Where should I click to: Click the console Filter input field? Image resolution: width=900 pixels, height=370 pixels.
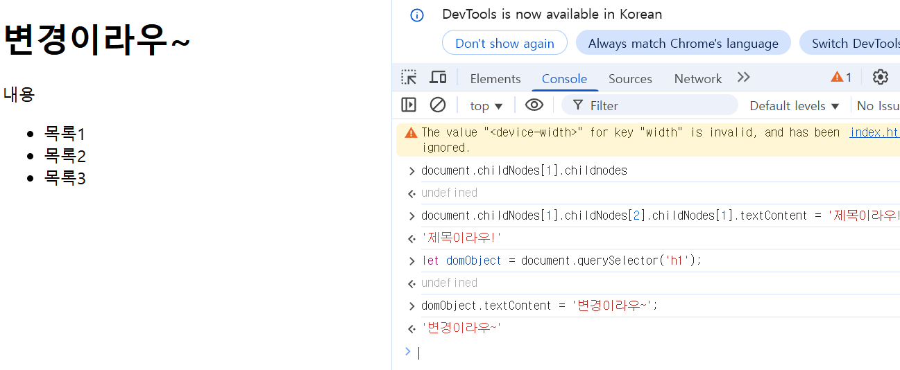point(649,105)
